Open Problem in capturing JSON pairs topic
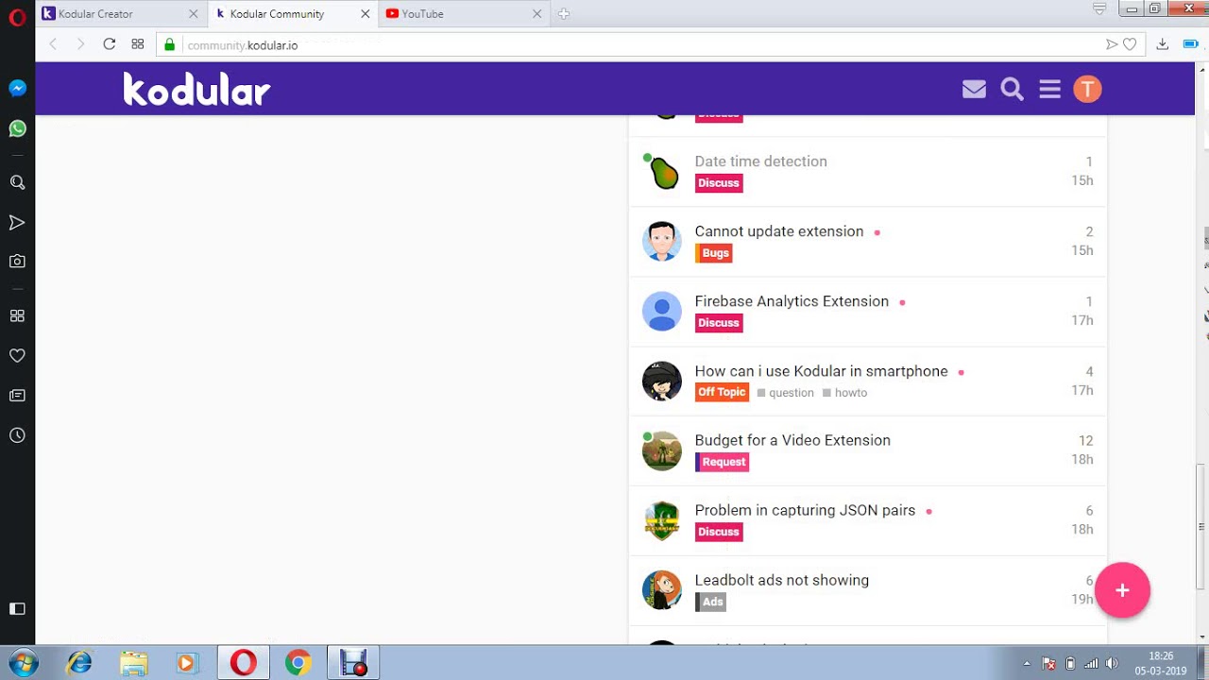The width and height of the screenshot is (1209, 680). (x=805, y=510)
